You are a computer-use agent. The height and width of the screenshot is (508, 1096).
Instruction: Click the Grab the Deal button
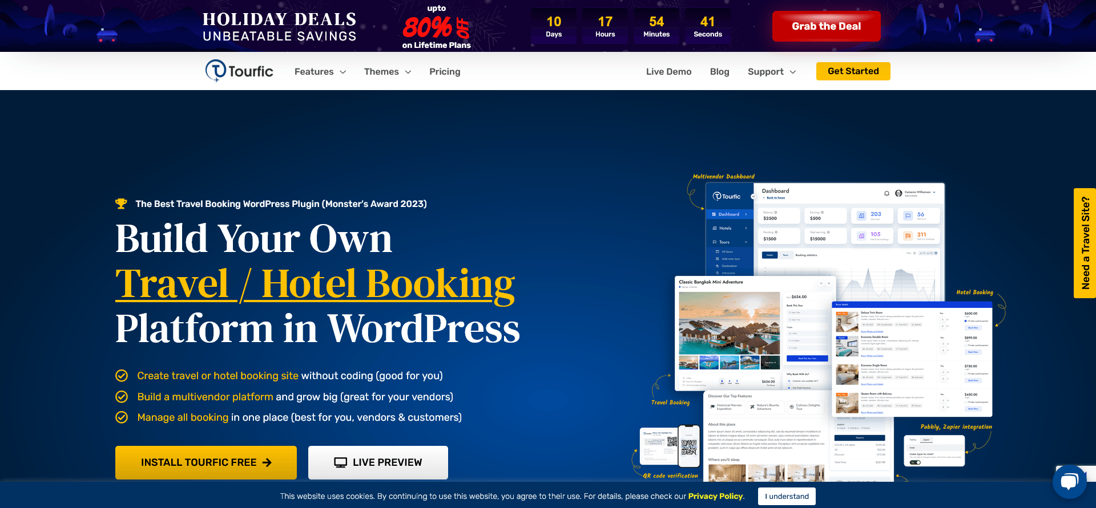pyautogui.click(x=827, y=26)
